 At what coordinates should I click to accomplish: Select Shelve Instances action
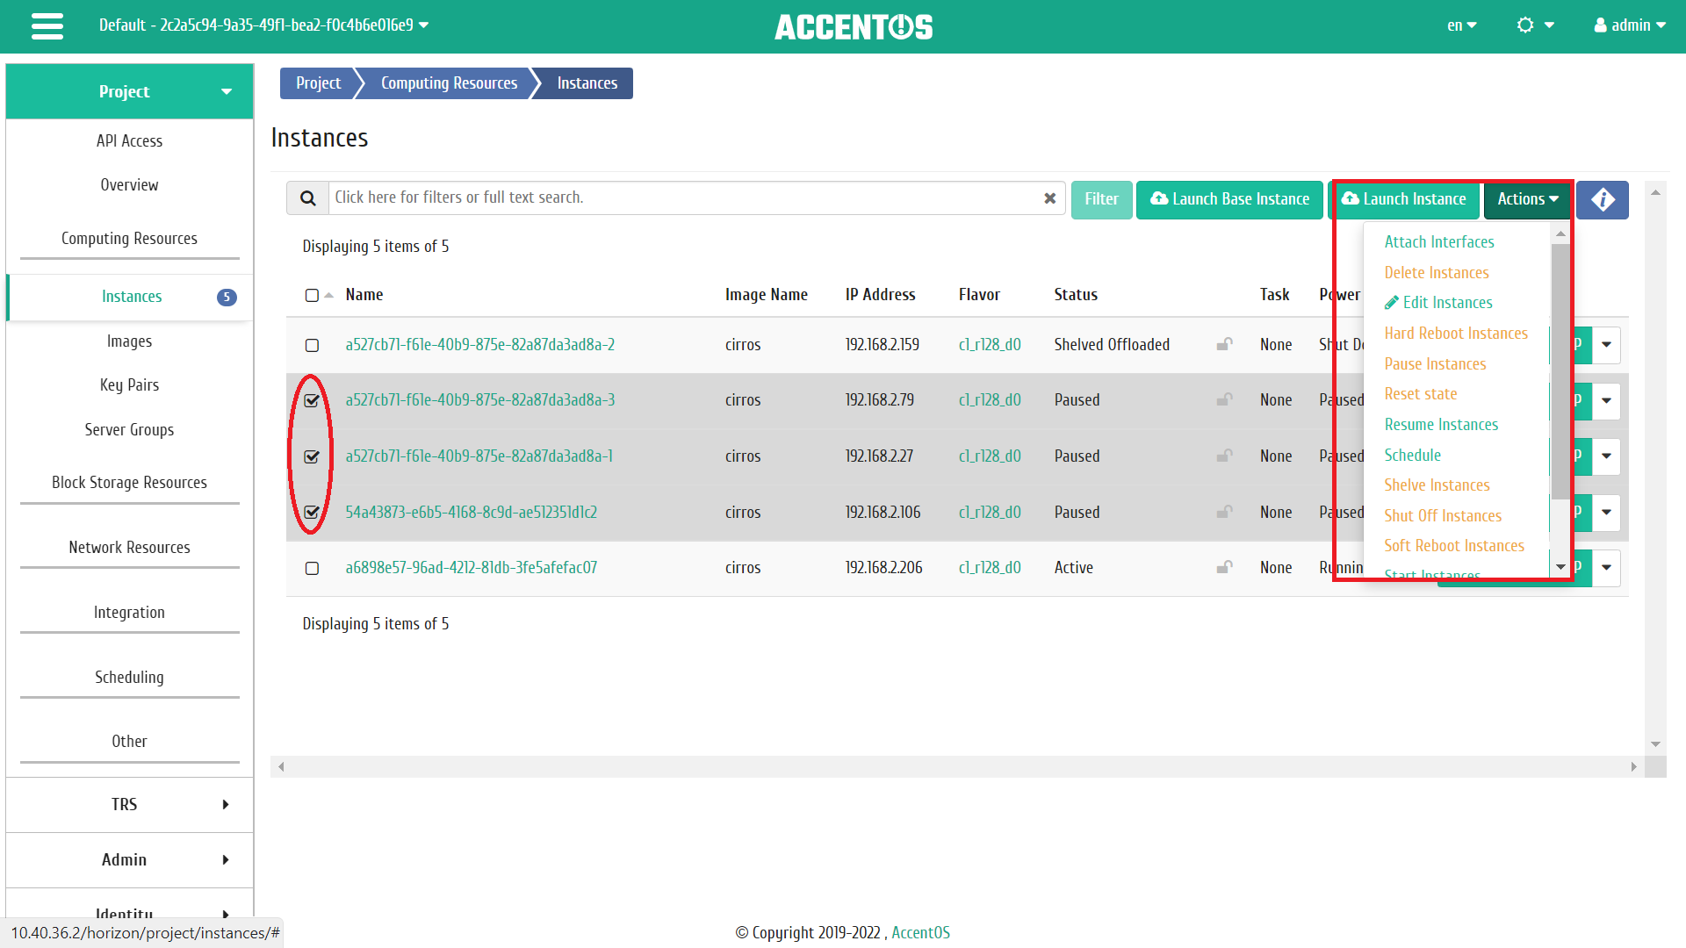(1437, 485)
